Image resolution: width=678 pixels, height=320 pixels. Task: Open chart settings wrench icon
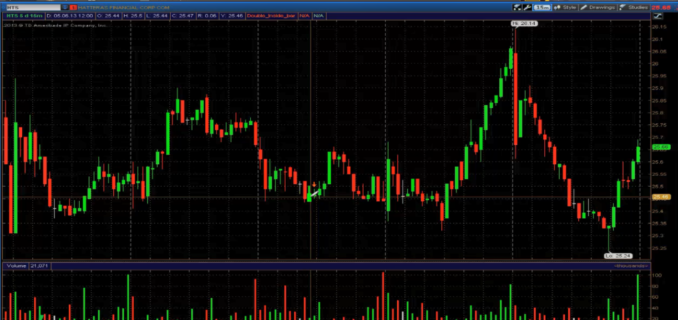527,7
